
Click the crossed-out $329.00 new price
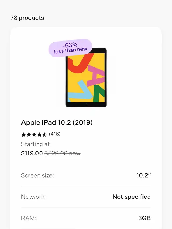tap(62, 153)
